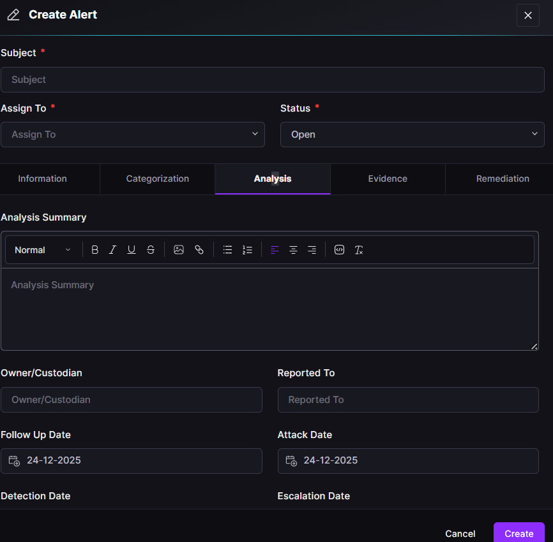Clear text formatting in editor
This screenshot has height=542, width=553.
pos(359,250)
